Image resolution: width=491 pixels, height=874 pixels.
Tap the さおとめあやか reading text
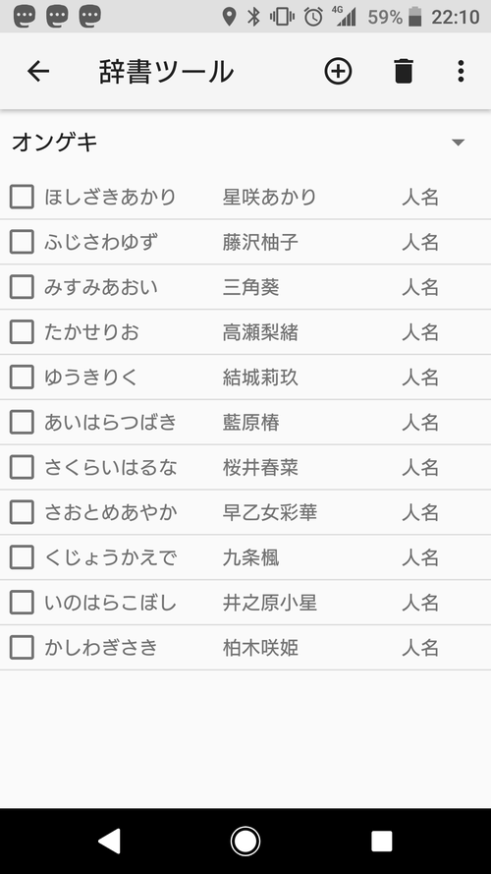[111, 513]
